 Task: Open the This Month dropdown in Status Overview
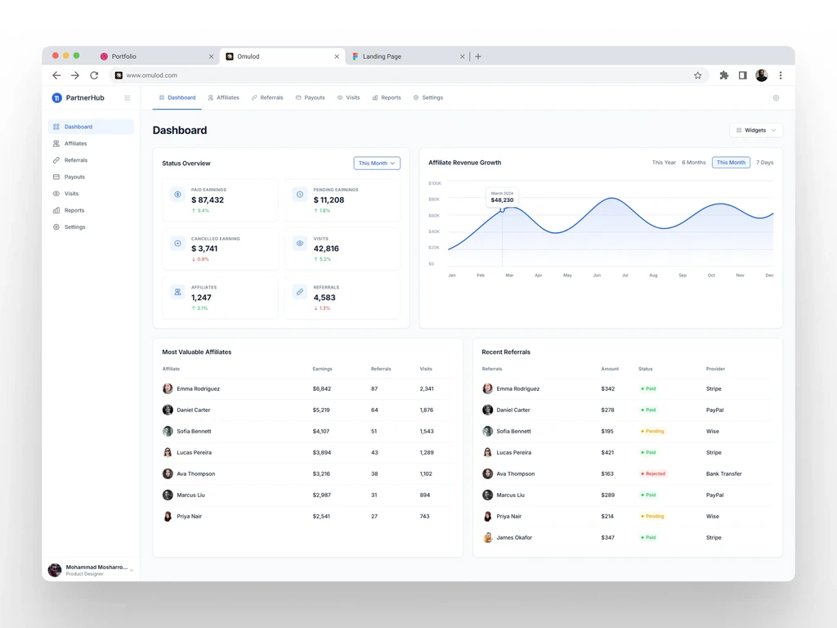tap(377, 163)
